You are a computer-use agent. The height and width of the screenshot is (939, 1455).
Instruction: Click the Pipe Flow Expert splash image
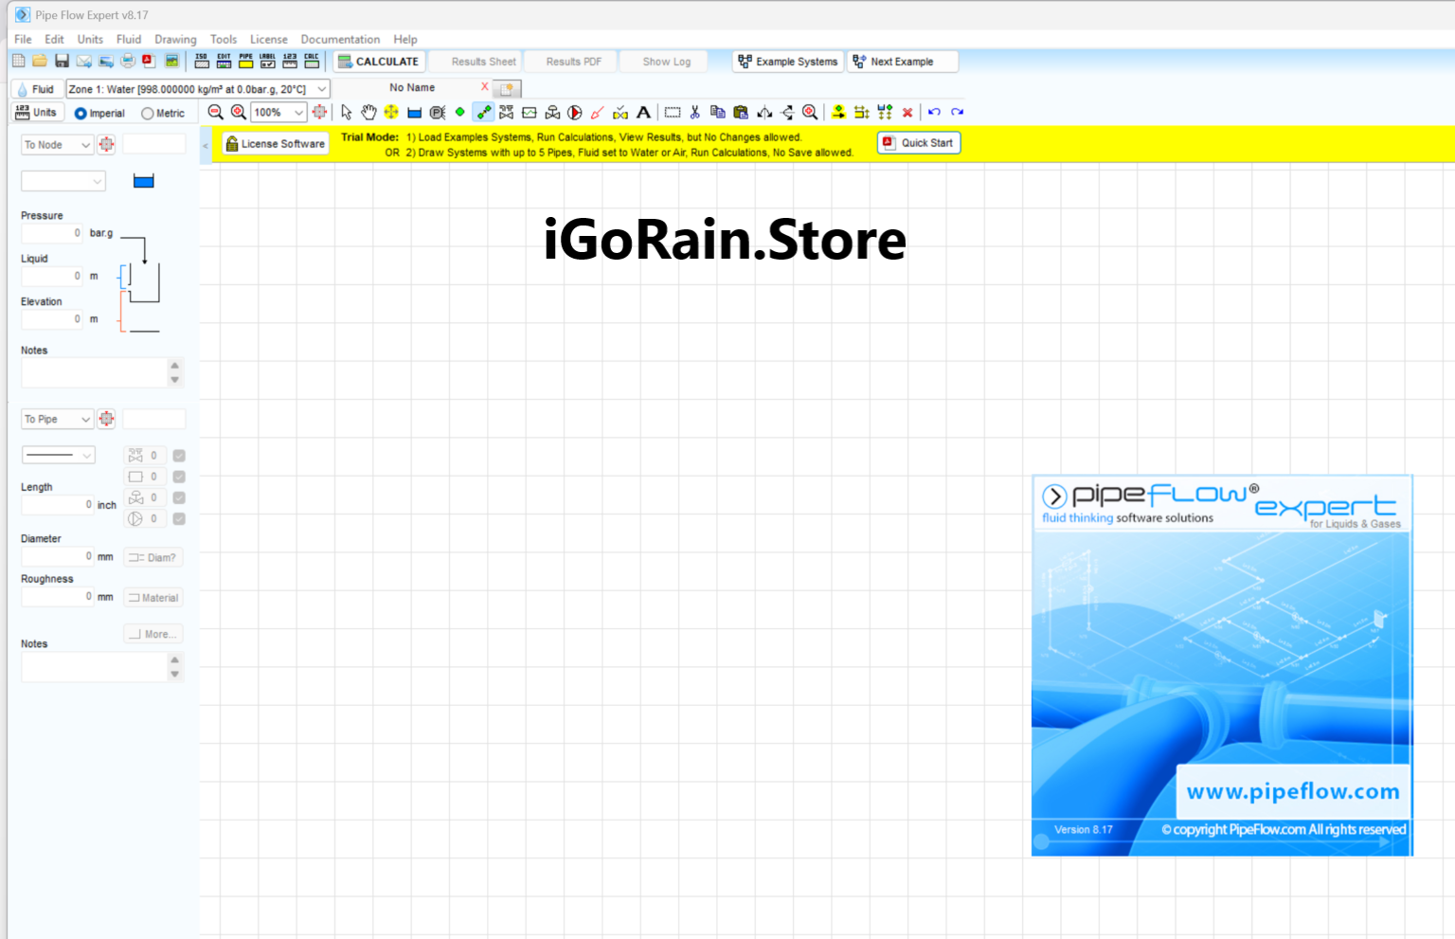click(1222, 665)
